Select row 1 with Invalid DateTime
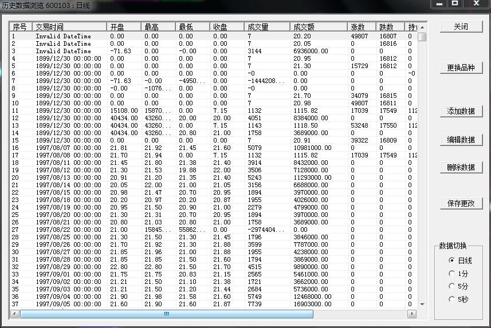Viewport: 491px width, 328px height. pos(214,36)
